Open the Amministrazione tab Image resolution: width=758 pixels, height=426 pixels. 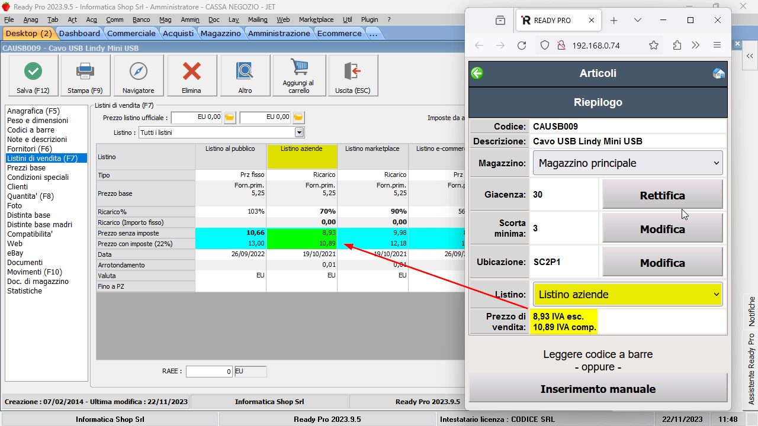point(279,33)
